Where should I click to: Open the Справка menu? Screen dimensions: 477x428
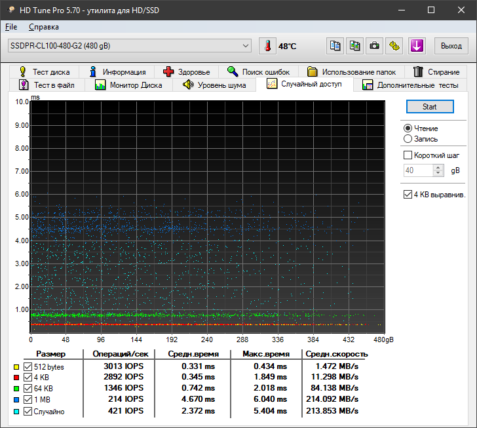click(x=44, y=27)
